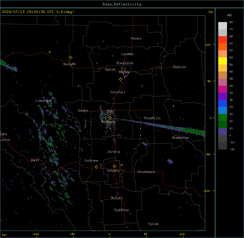Pick the 20-30 dBZ green legend swatch
Screen dimensions: 244x238
pyautogui.click(x=222, y=118)
